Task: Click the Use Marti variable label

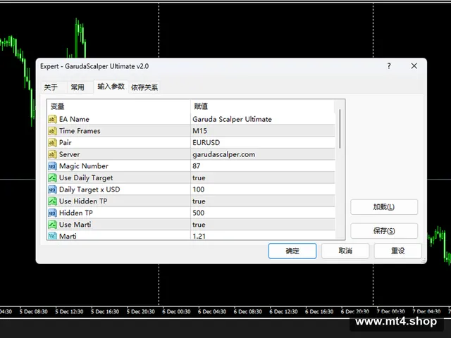Action: pos(75,225)
